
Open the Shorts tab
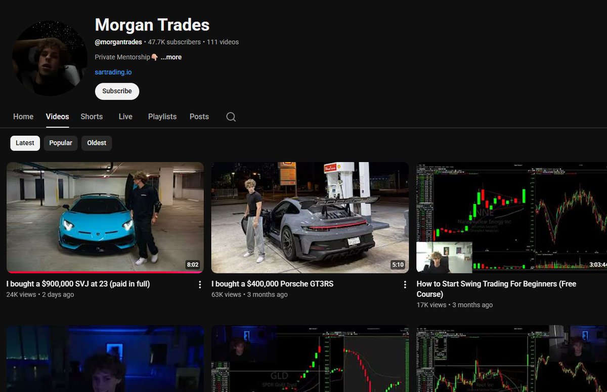click(92, 116)
